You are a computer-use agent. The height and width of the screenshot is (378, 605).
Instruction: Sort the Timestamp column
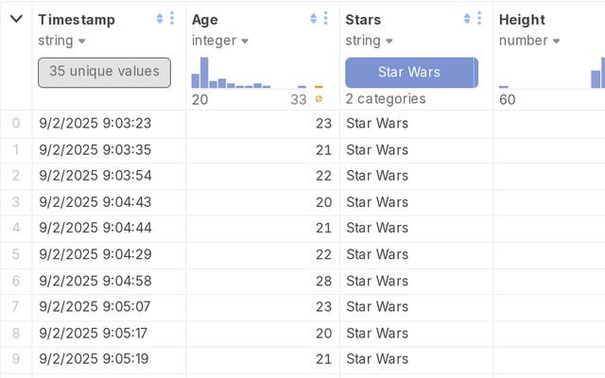coord(159,19)
